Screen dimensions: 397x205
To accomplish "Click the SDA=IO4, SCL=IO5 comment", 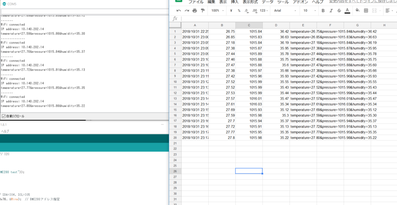I will 15,195.
